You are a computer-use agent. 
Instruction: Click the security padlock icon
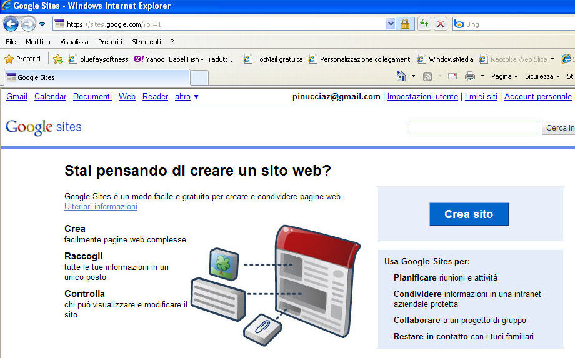click(405, 24)
